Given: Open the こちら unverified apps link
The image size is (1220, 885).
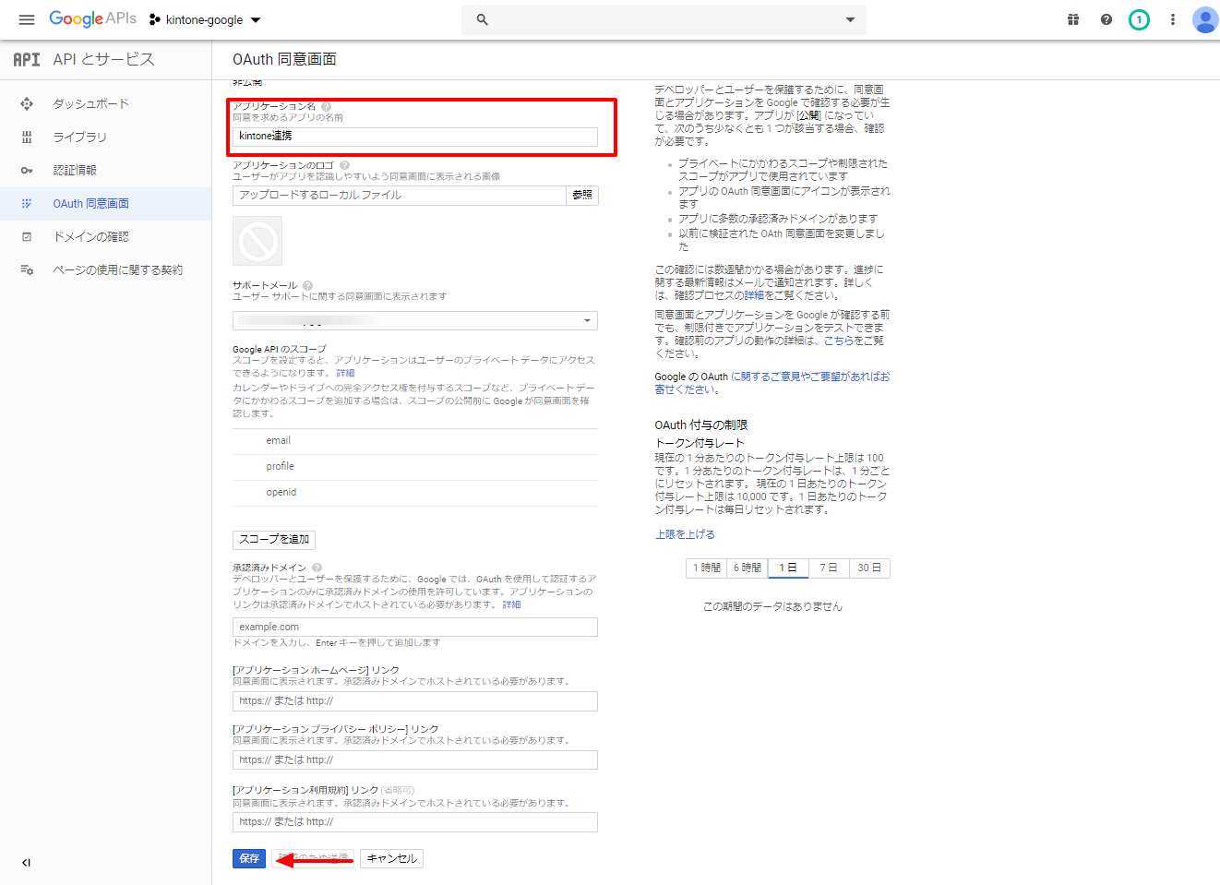Looking at the screenshot, I should point(838,341).
